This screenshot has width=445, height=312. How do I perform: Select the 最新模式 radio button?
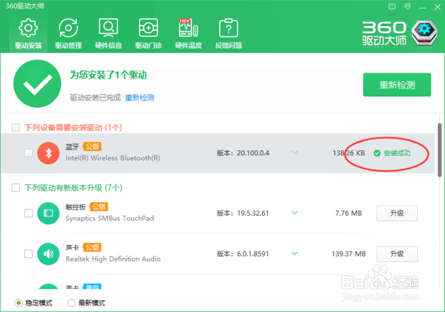[x=71, y=303]
